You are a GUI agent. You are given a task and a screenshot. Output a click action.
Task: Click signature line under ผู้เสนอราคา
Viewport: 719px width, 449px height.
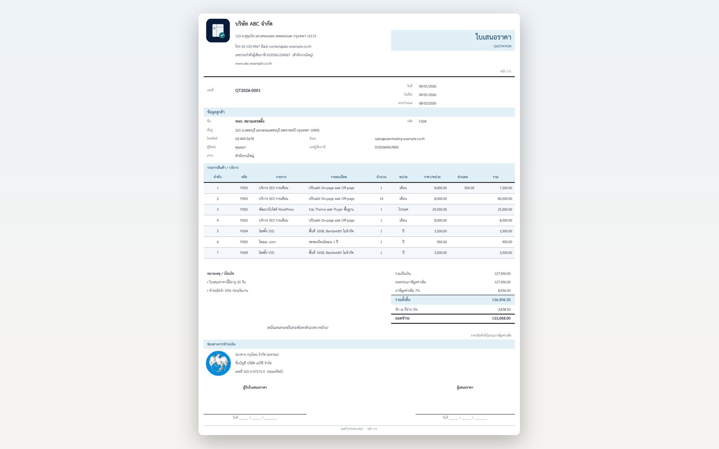tap(465, 414)
